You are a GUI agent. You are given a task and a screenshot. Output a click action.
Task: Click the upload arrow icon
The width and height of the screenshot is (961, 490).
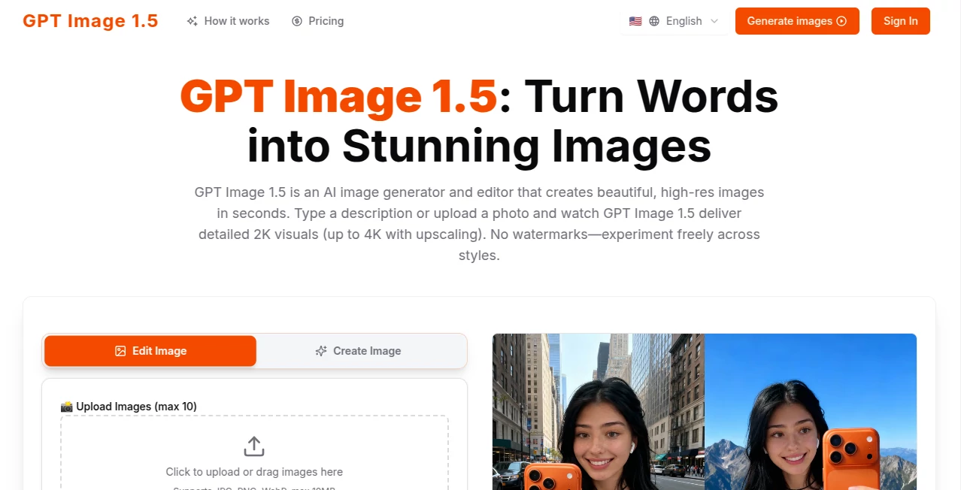pyautogui.click(x=253, y=445)
